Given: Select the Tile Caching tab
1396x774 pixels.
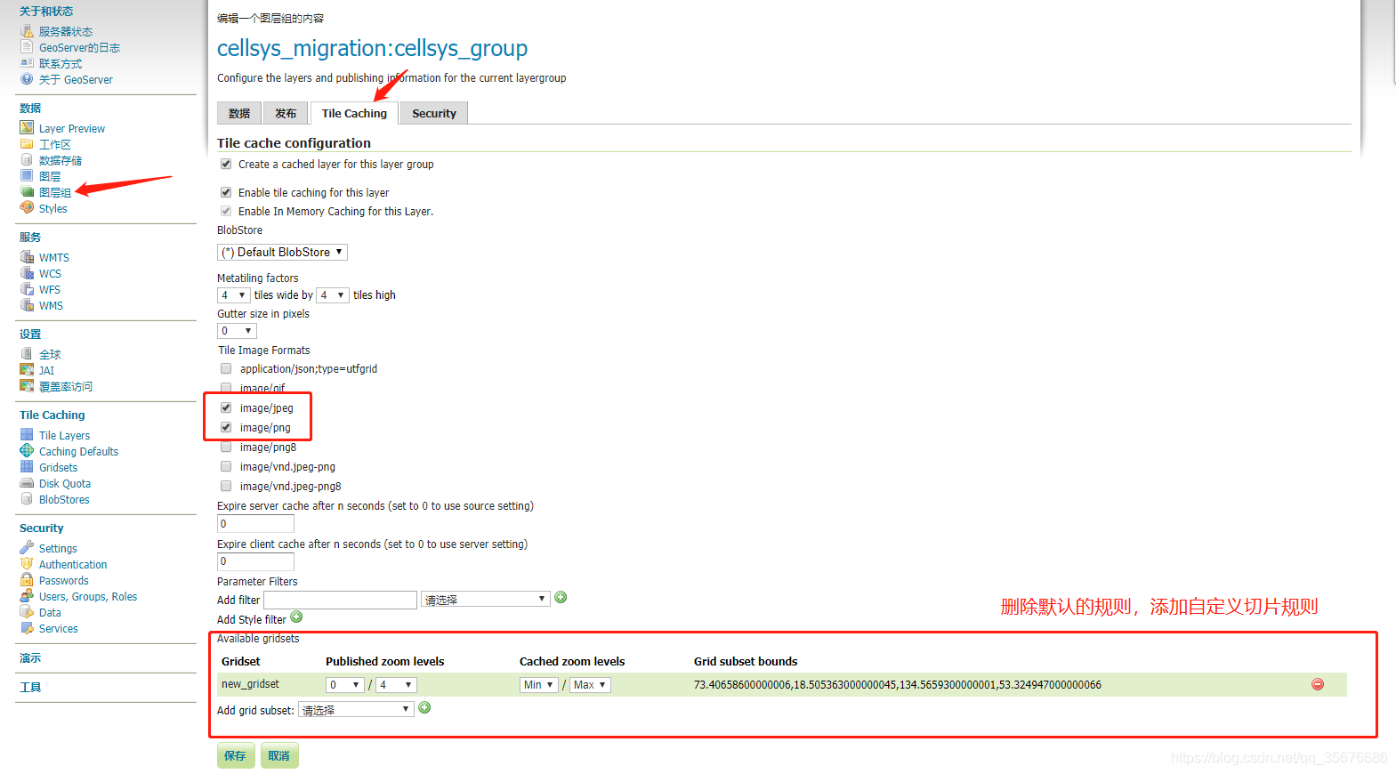Looking at the screenshot, I should [354, 113].
